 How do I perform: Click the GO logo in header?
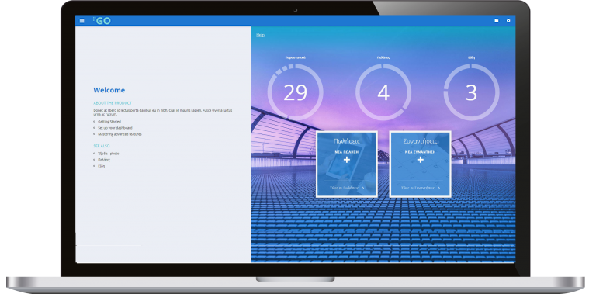[102, 21]
